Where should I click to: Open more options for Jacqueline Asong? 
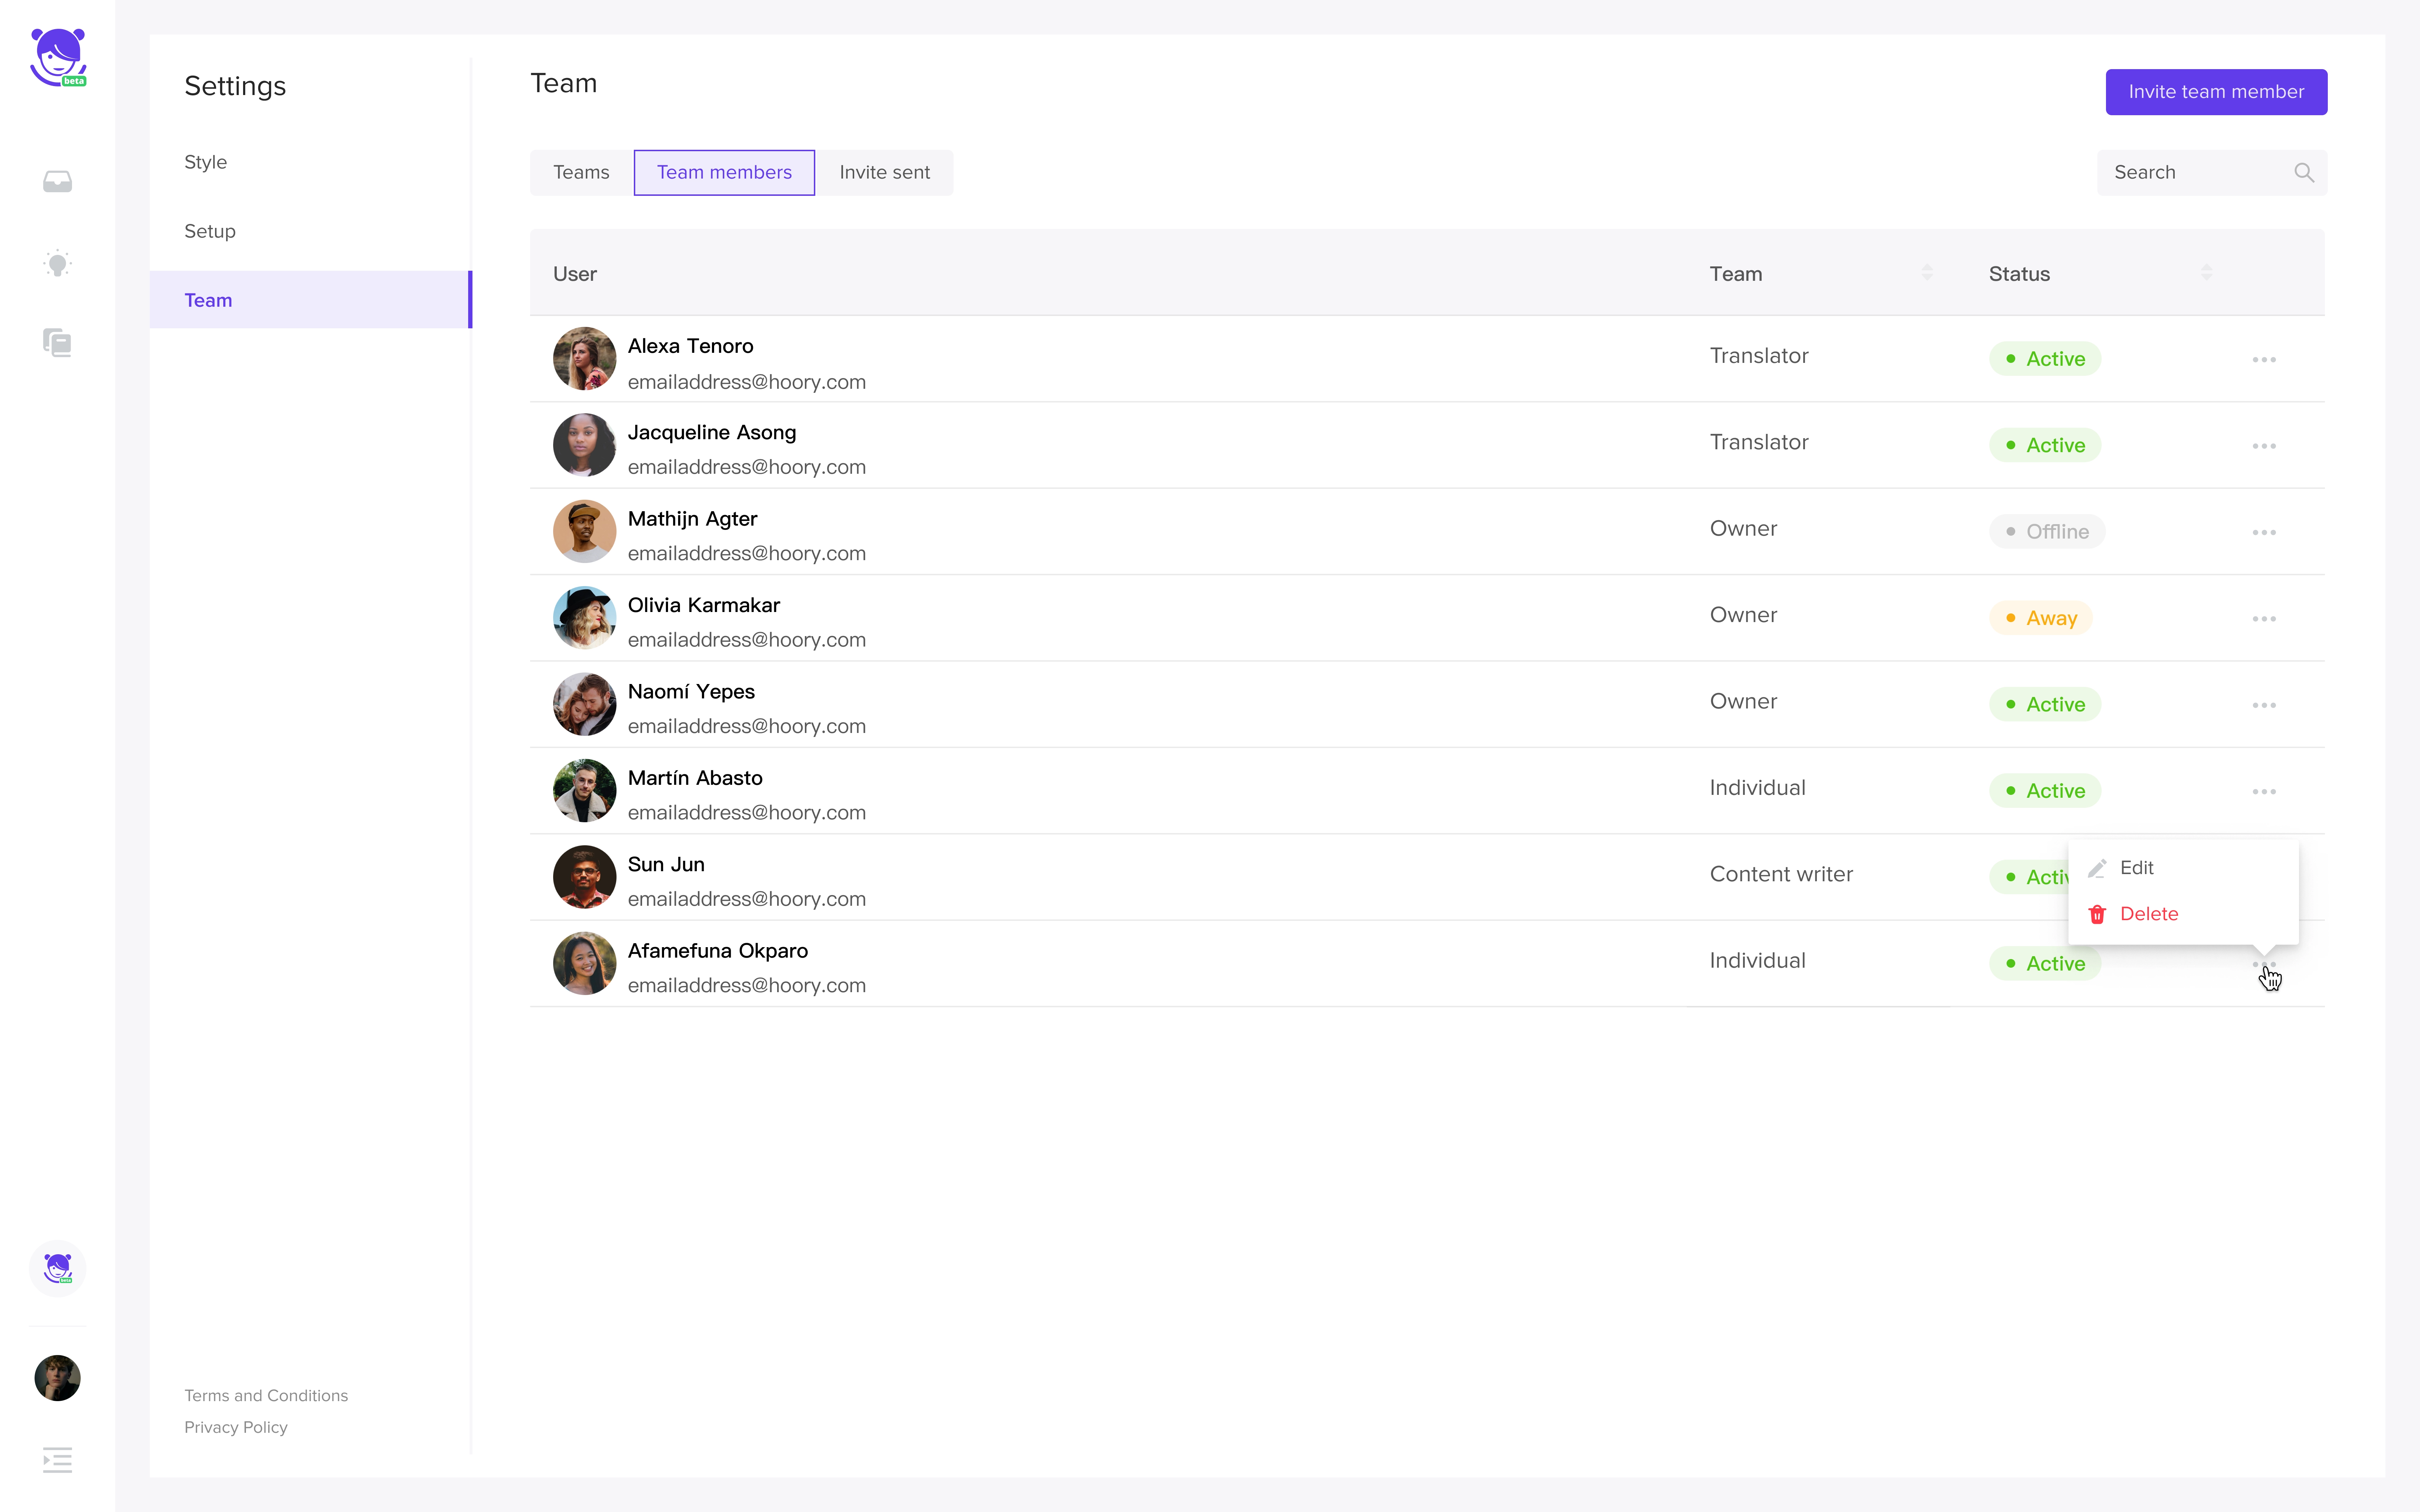2264,446
